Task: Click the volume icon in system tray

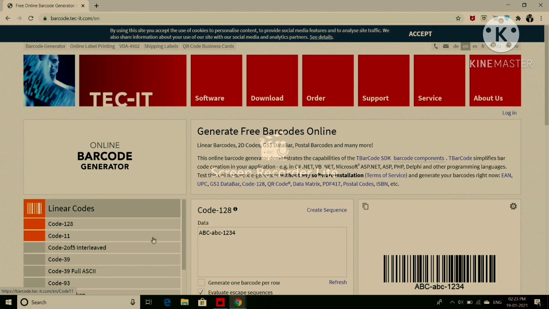Action: 460,302
